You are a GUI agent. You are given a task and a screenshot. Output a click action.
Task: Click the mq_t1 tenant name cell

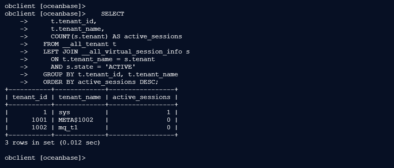[x=68, y=127]
